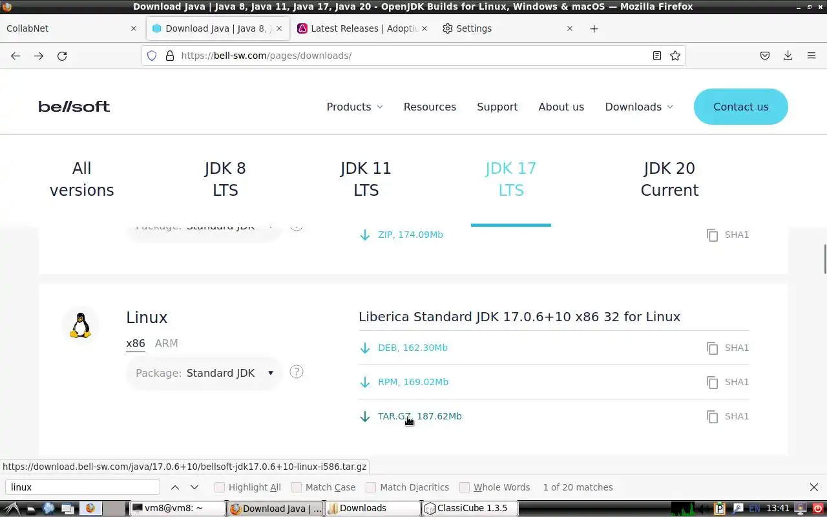Viewport: 827px width, 517px height.
Task: Go forward with the forward arrow
Action: coord(39,56)
